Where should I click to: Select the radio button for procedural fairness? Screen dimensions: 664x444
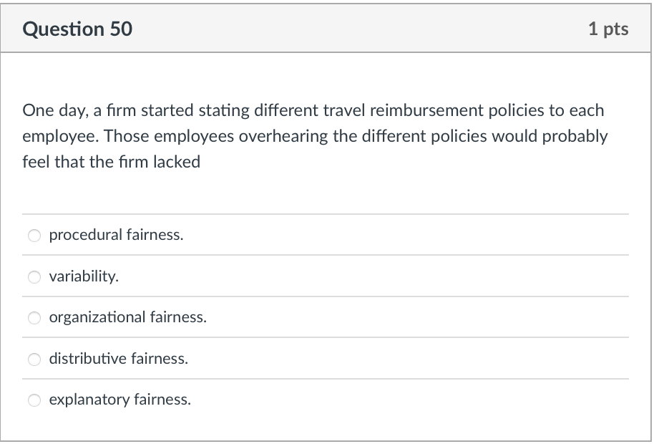tap(34, 235)
